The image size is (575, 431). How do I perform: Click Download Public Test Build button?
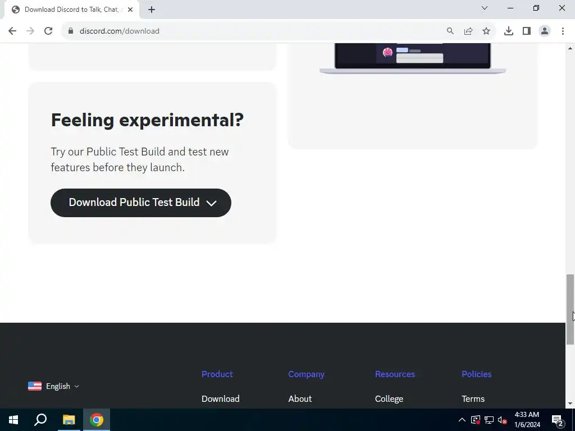[141, 203]
